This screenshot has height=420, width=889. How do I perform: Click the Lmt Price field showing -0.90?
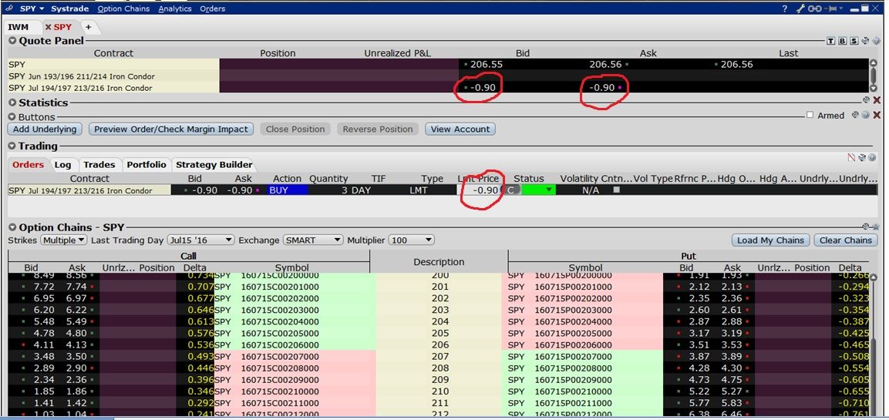pyautogui.click(x=480, y=190)
